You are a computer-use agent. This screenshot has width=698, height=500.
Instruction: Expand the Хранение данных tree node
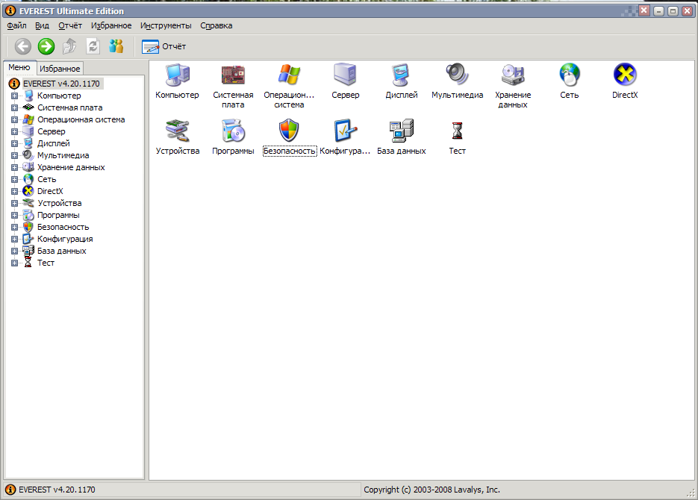click(14, 168)
